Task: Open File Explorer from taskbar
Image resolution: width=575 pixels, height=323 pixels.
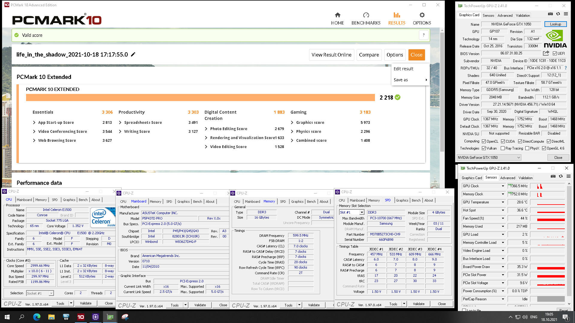Action: 51,317
